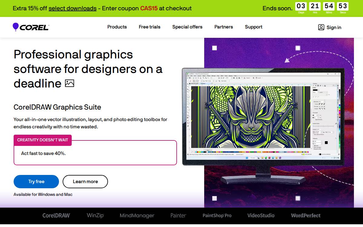Click the countdown Mins value 54
This screenshot has height=227, width=363.
click(x=329, y=6)
